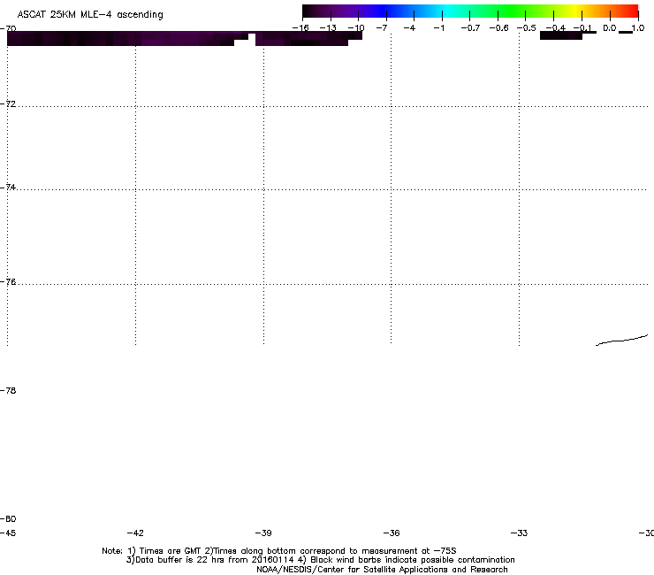Click the '-80' latitude axis label
This screenshot has height=575, width=654.
[8, 518]
